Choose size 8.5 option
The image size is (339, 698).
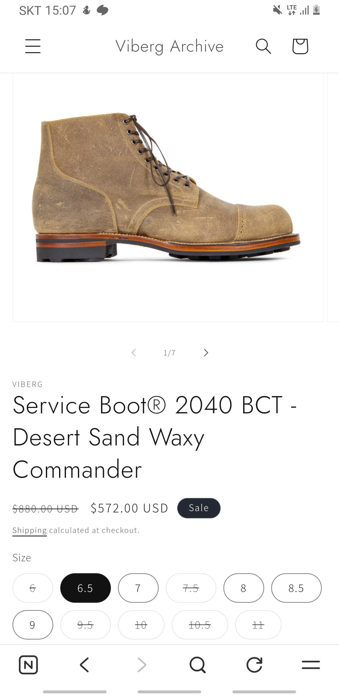coord(296,588)
